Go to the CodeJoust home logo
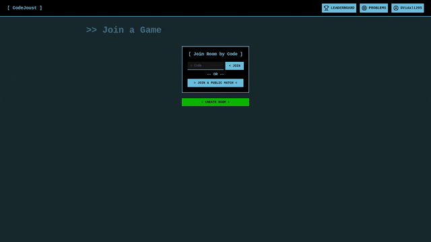The image size is (431, 242). 24,8
